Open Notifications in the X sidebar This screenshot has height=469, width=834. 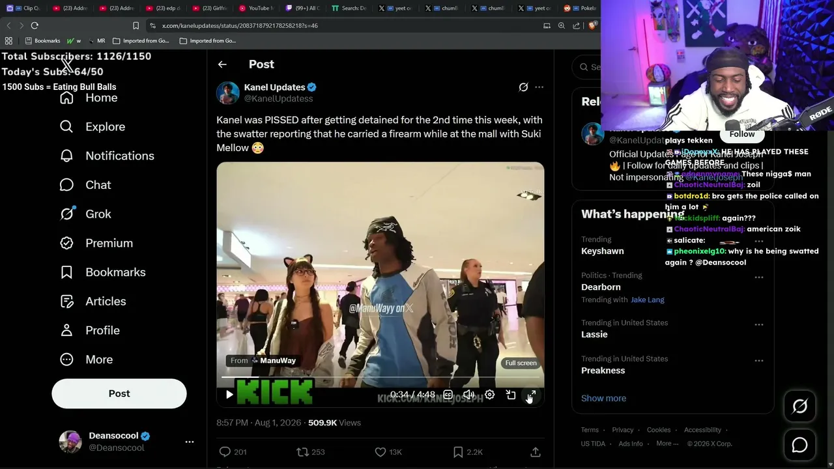click(x=107, y=156)
